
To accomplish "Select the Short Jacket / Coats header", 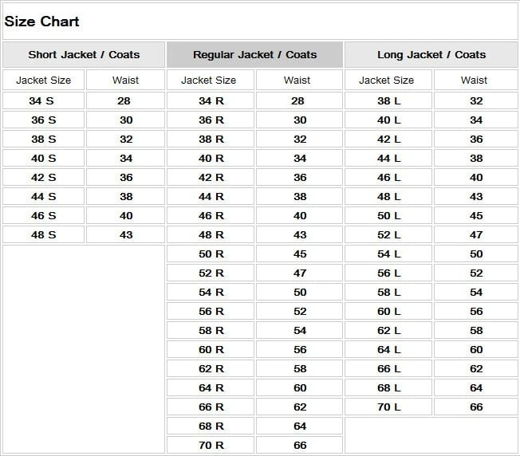I will pos(84,55).
